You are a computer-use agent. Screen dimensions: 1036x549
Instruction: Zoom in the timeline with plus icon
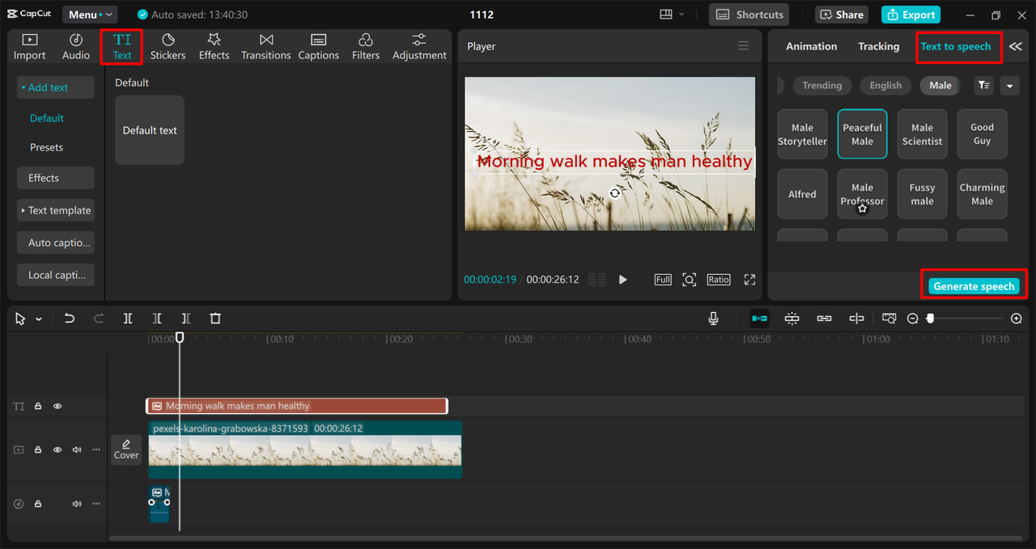pos(1017,319)
